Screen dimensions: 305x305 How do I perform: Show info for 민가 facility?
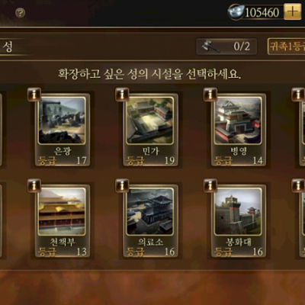(x=122, y=95)
